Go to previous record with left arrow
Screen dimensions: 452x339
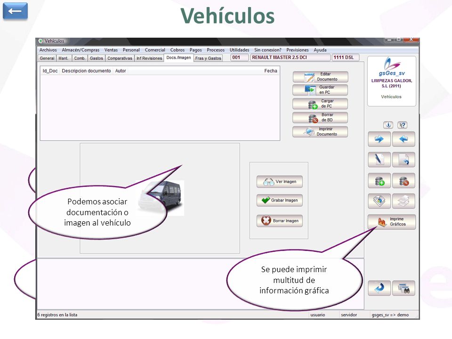click(404, 139)
